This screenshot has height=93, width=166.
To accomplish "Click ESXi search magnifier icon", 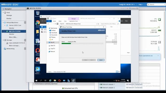I will 148,5.
